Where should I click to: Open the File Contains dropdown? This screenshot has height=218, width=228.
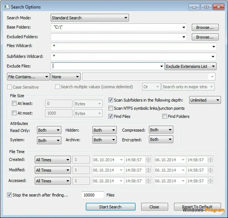pos(28,77)
